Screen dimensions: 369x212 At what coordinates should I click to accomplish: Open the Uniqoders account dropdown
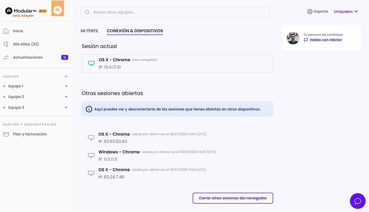pos(346,11)
